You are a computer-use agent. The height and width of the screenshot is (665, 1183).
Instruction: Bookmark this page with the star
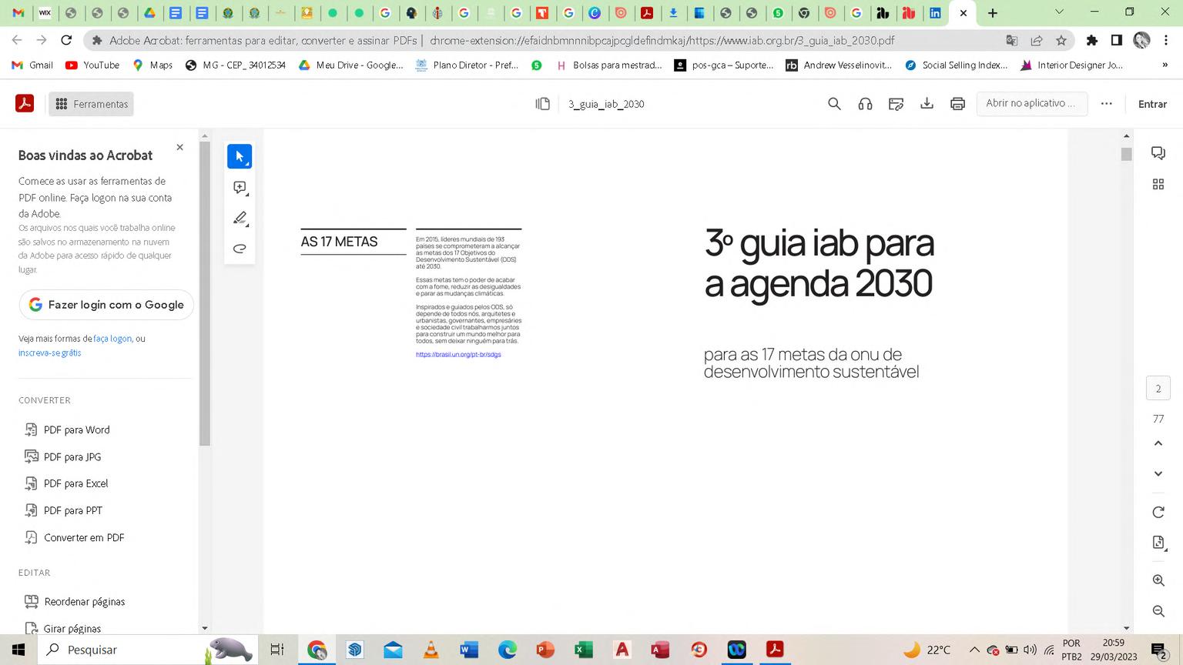[x=1061, y=40]
